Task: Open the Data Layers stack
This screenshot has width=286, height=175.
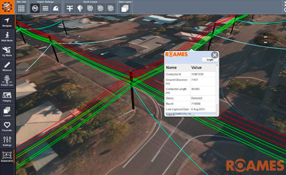Action: [125, 8]
